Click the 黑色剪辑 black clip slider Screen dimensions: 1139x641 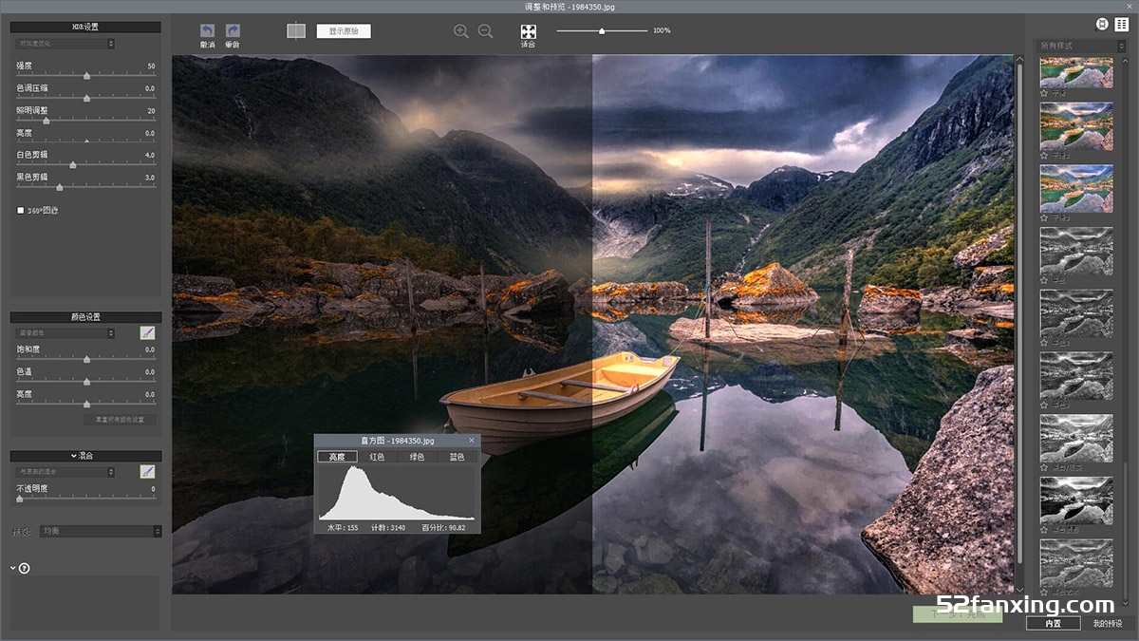[x=85, y=188]
